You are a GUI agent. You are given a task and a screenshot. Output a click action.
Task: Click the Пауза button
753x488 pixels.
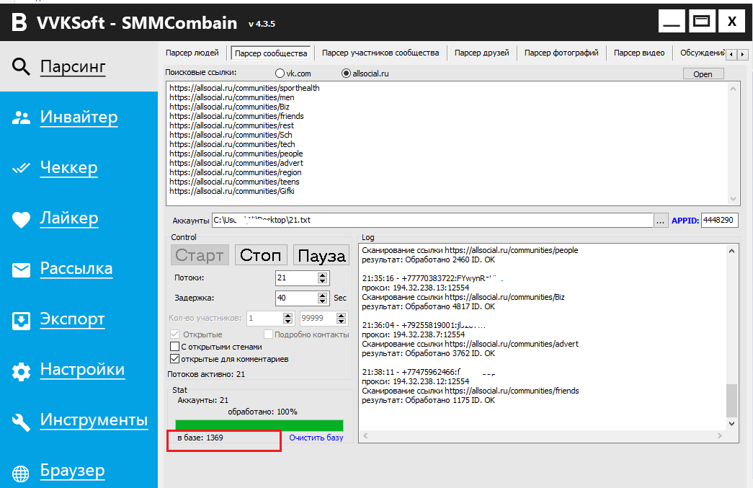tap(321, 255)
